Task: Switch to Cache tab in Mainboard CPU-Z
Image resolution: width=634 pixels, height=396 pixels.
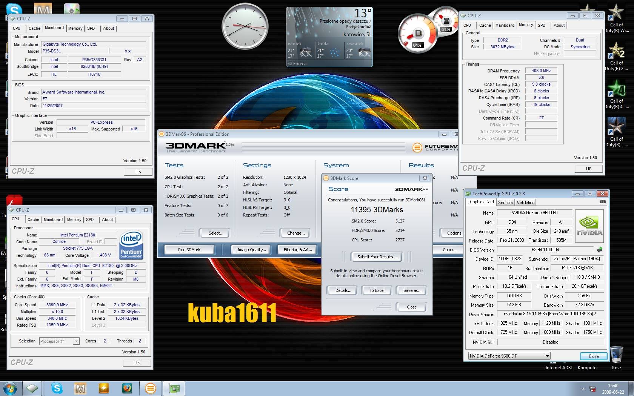Action: click(x=34, y=28)
